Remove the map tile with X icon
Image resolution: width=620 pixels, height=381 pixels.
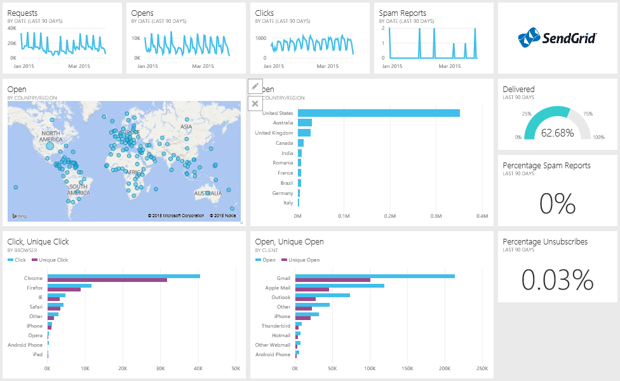pyautogui.click(x=255, y=103)
